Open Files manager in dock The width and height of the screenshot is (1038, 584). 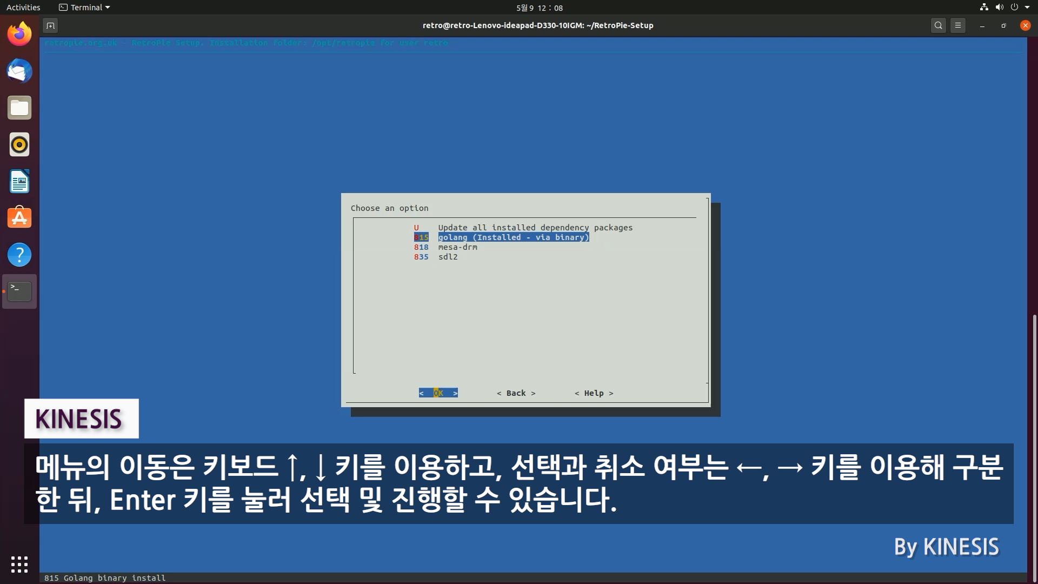(x=19, y=108)
